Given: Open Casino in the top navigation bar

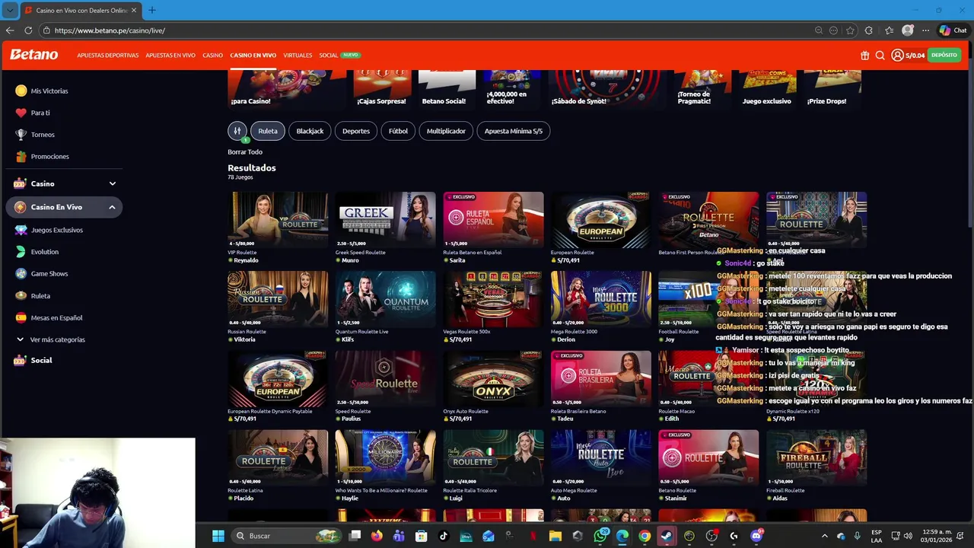Looking at the screenshot, I should (212, 56).
